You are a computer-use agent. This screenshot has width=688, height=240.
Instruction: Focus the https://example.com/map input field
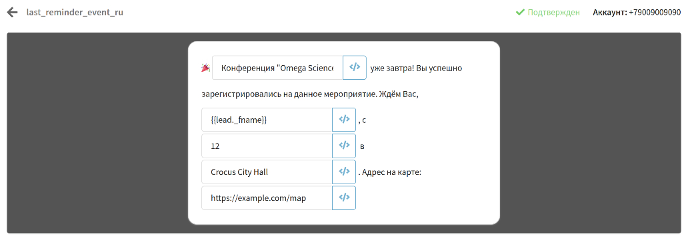(267, 198)
